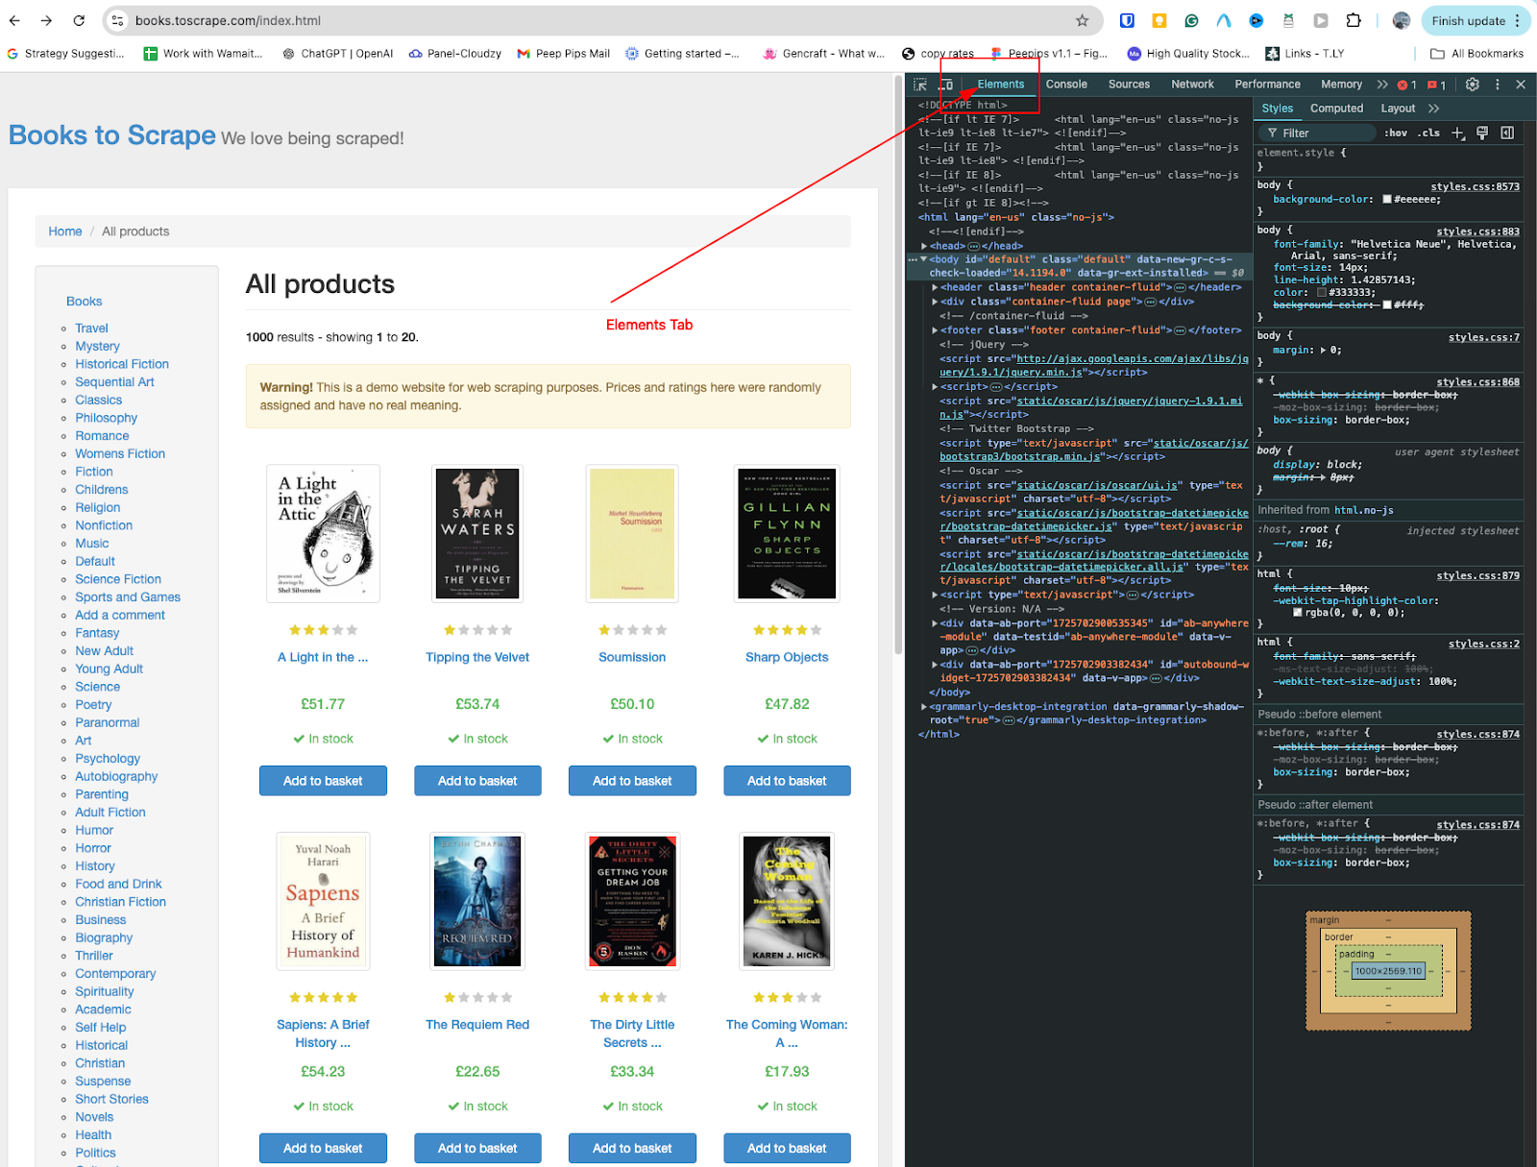This screenshot has height=1167, width=1537.
Task: Open the hidden panels chevron next to Layout
Action: pyautogui.click(x=1433, y=108)
